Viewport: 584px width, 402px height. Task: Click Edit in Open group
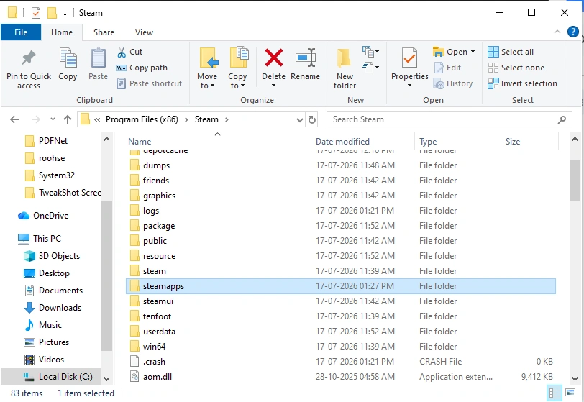[x=448, y=68]
